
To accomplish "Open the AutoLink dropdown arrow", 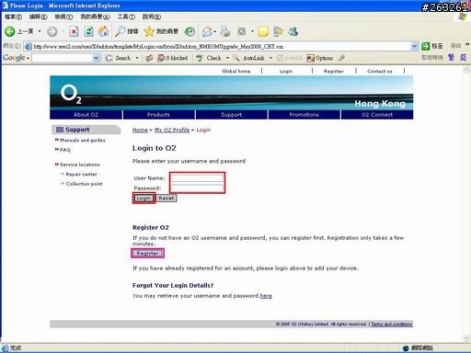I will pos(270,58).
